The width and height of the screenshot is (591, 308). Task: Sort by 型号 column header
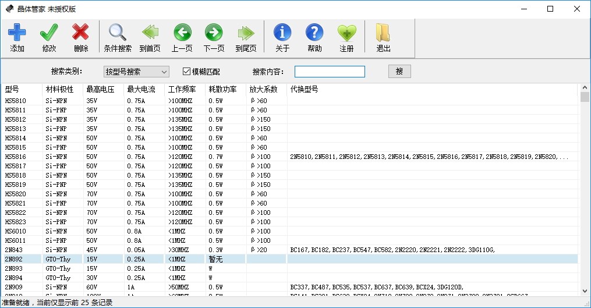22,89
